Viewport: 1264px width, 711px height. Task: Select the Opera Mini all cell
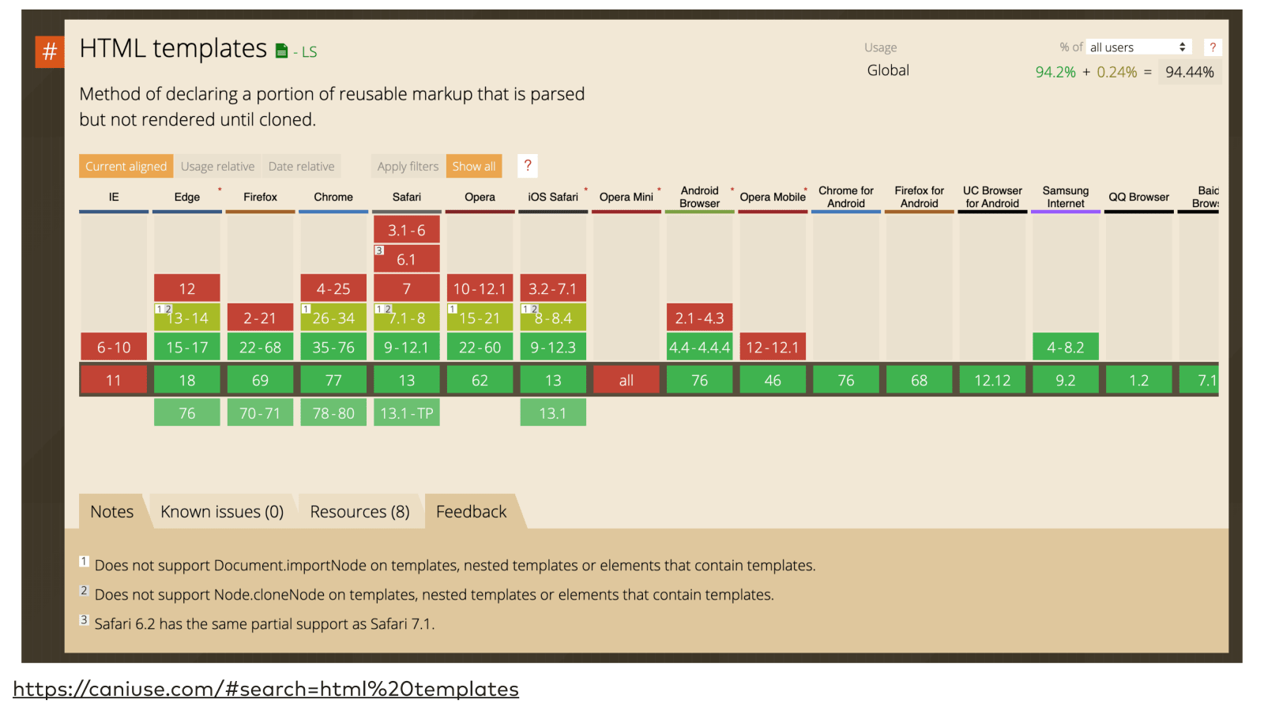click(x=626, y=380)
